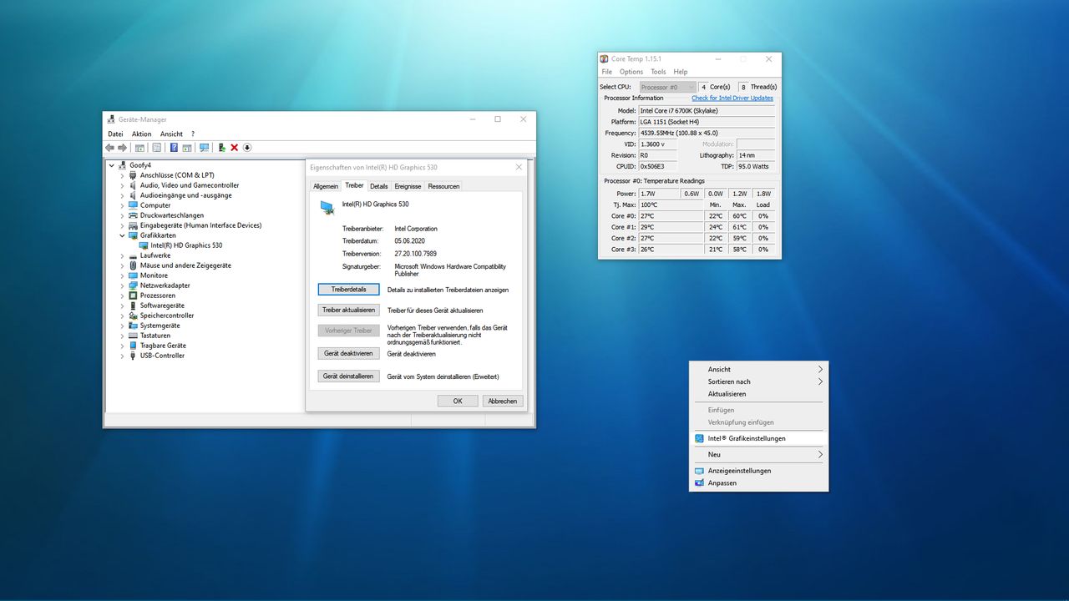The image size is (1069, 601).
Task: Open Datei menu in Geräte-Manager
Action: coord(115,134)
